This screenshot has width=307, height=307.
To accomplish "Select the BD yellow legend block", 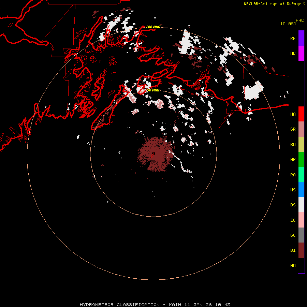I will [x=301, y=145].
